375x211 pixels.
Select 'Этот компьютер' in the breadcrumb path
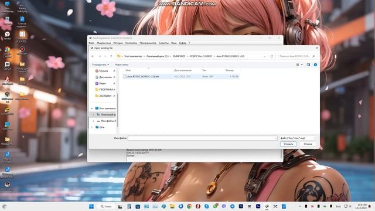pyautogui.click(x=133, y=56)
